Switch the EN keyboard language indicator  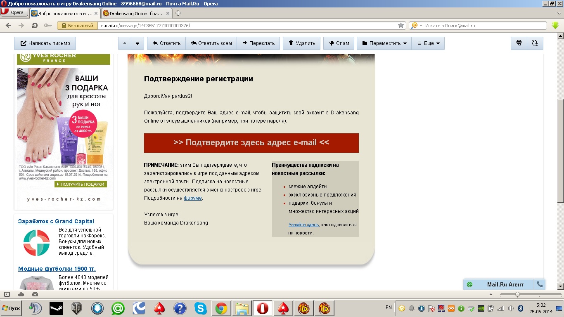(389, 308)
